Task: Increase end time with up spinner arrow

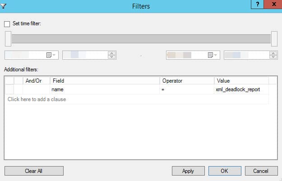Action: click(273, 53)
